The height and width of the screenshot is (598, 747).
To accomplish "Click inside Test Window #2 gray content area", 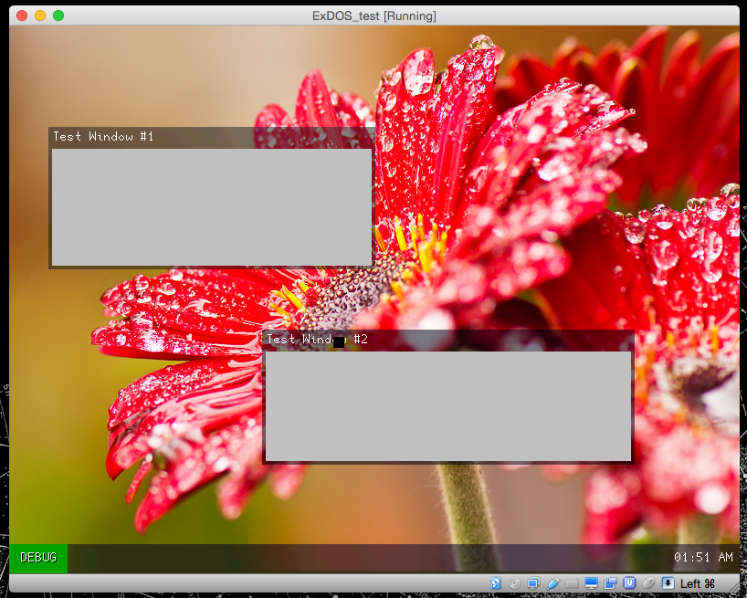I will (448, 406).
